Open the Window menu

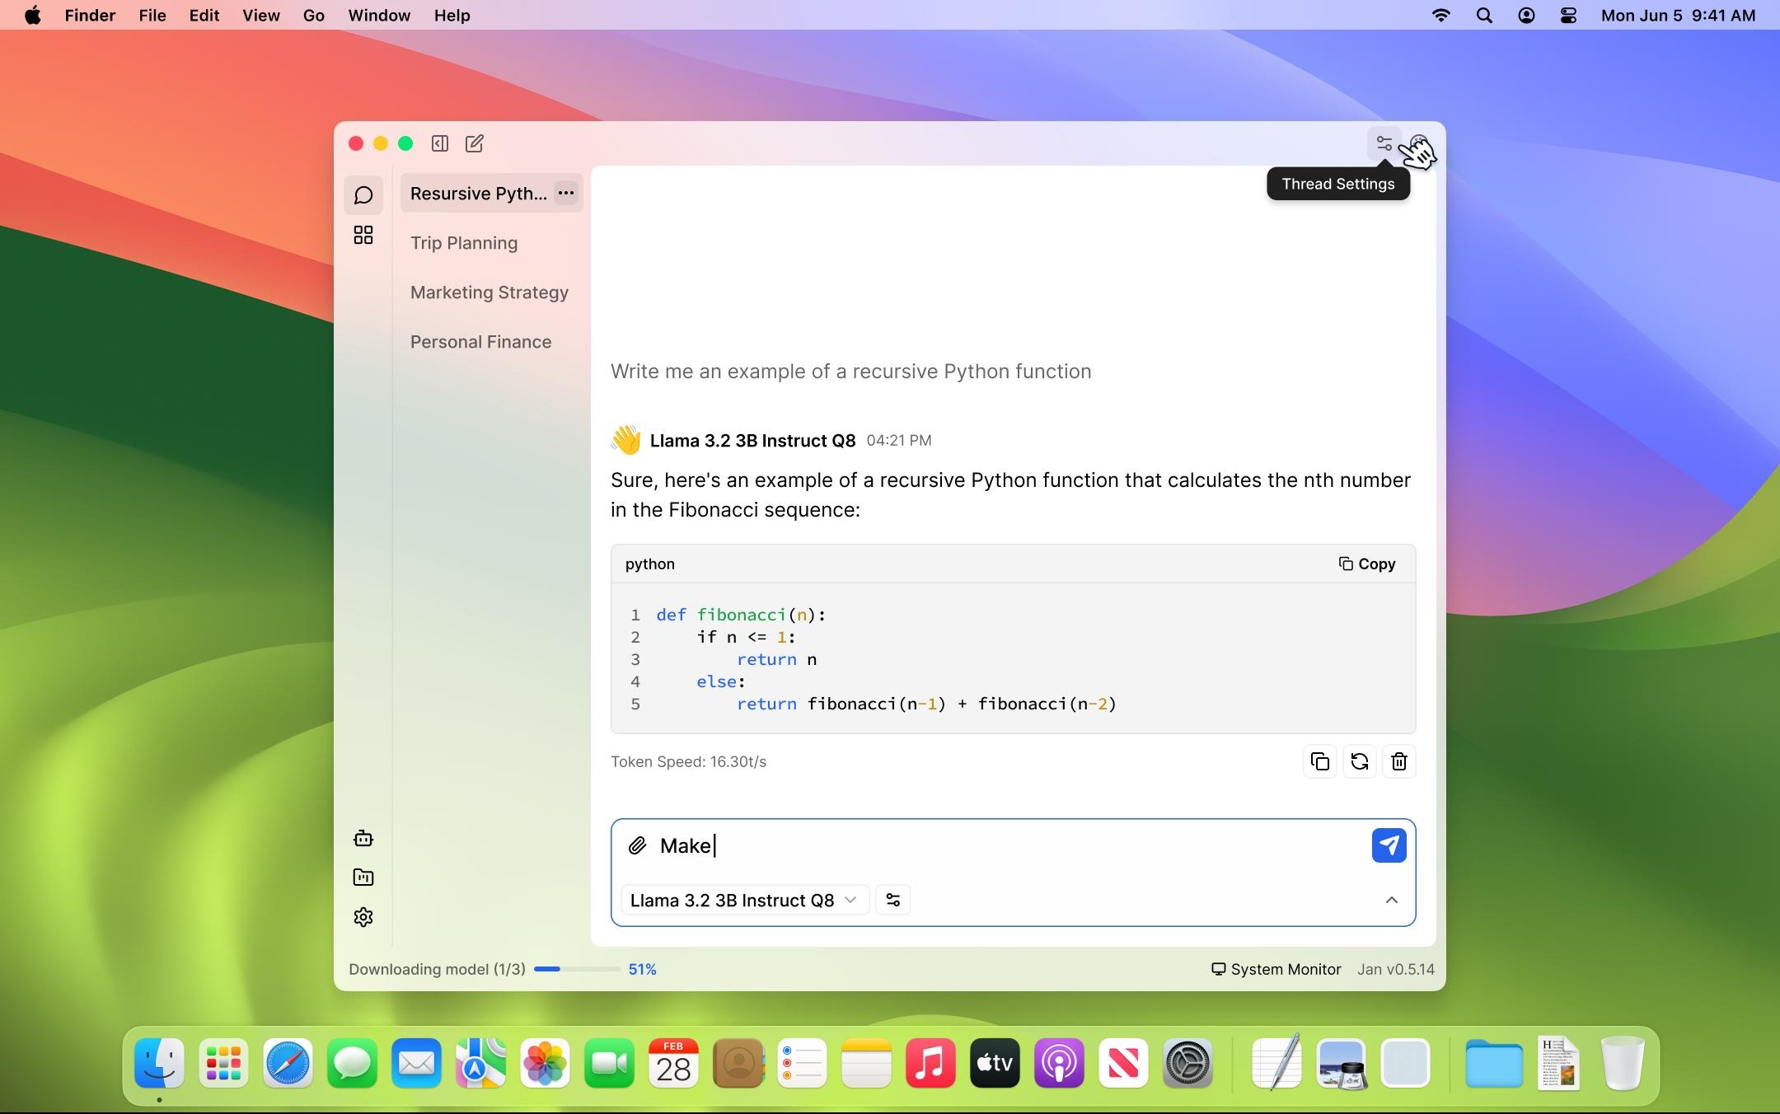(x=379, y=15)
